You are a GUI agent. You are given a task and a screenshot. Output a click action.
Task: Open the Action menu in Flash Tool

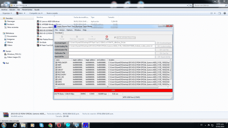point(62,30)
